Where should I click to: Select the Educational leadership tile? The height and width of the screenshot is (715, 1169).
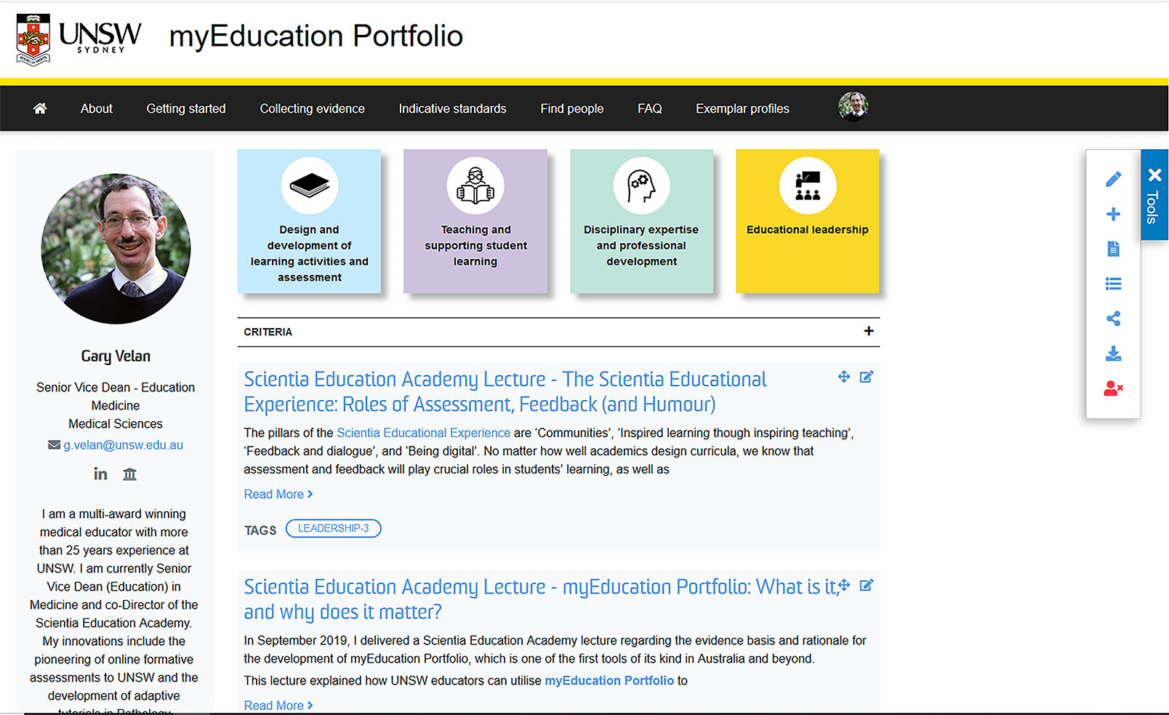(807, 221)
